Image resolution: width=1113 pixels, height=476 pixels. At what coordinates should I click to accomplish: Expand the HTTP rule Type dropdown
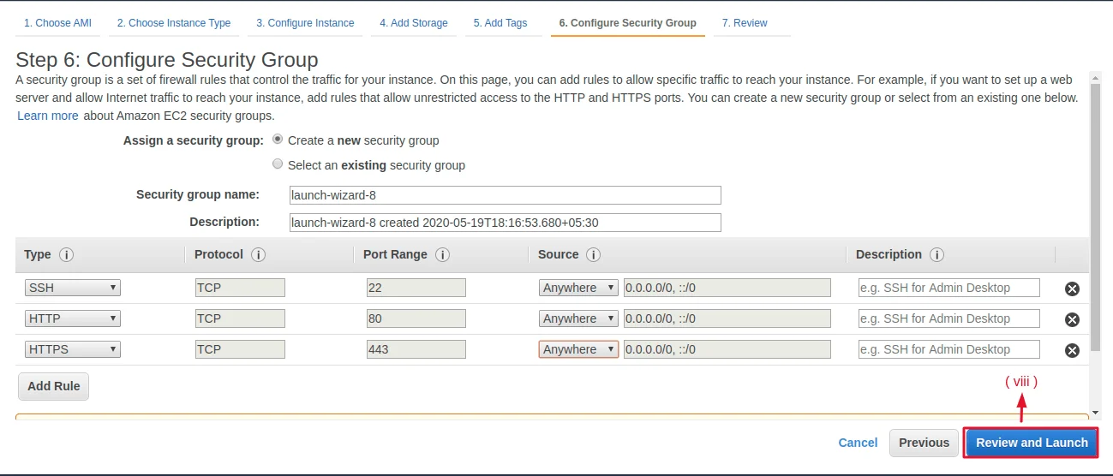(73, 318)
